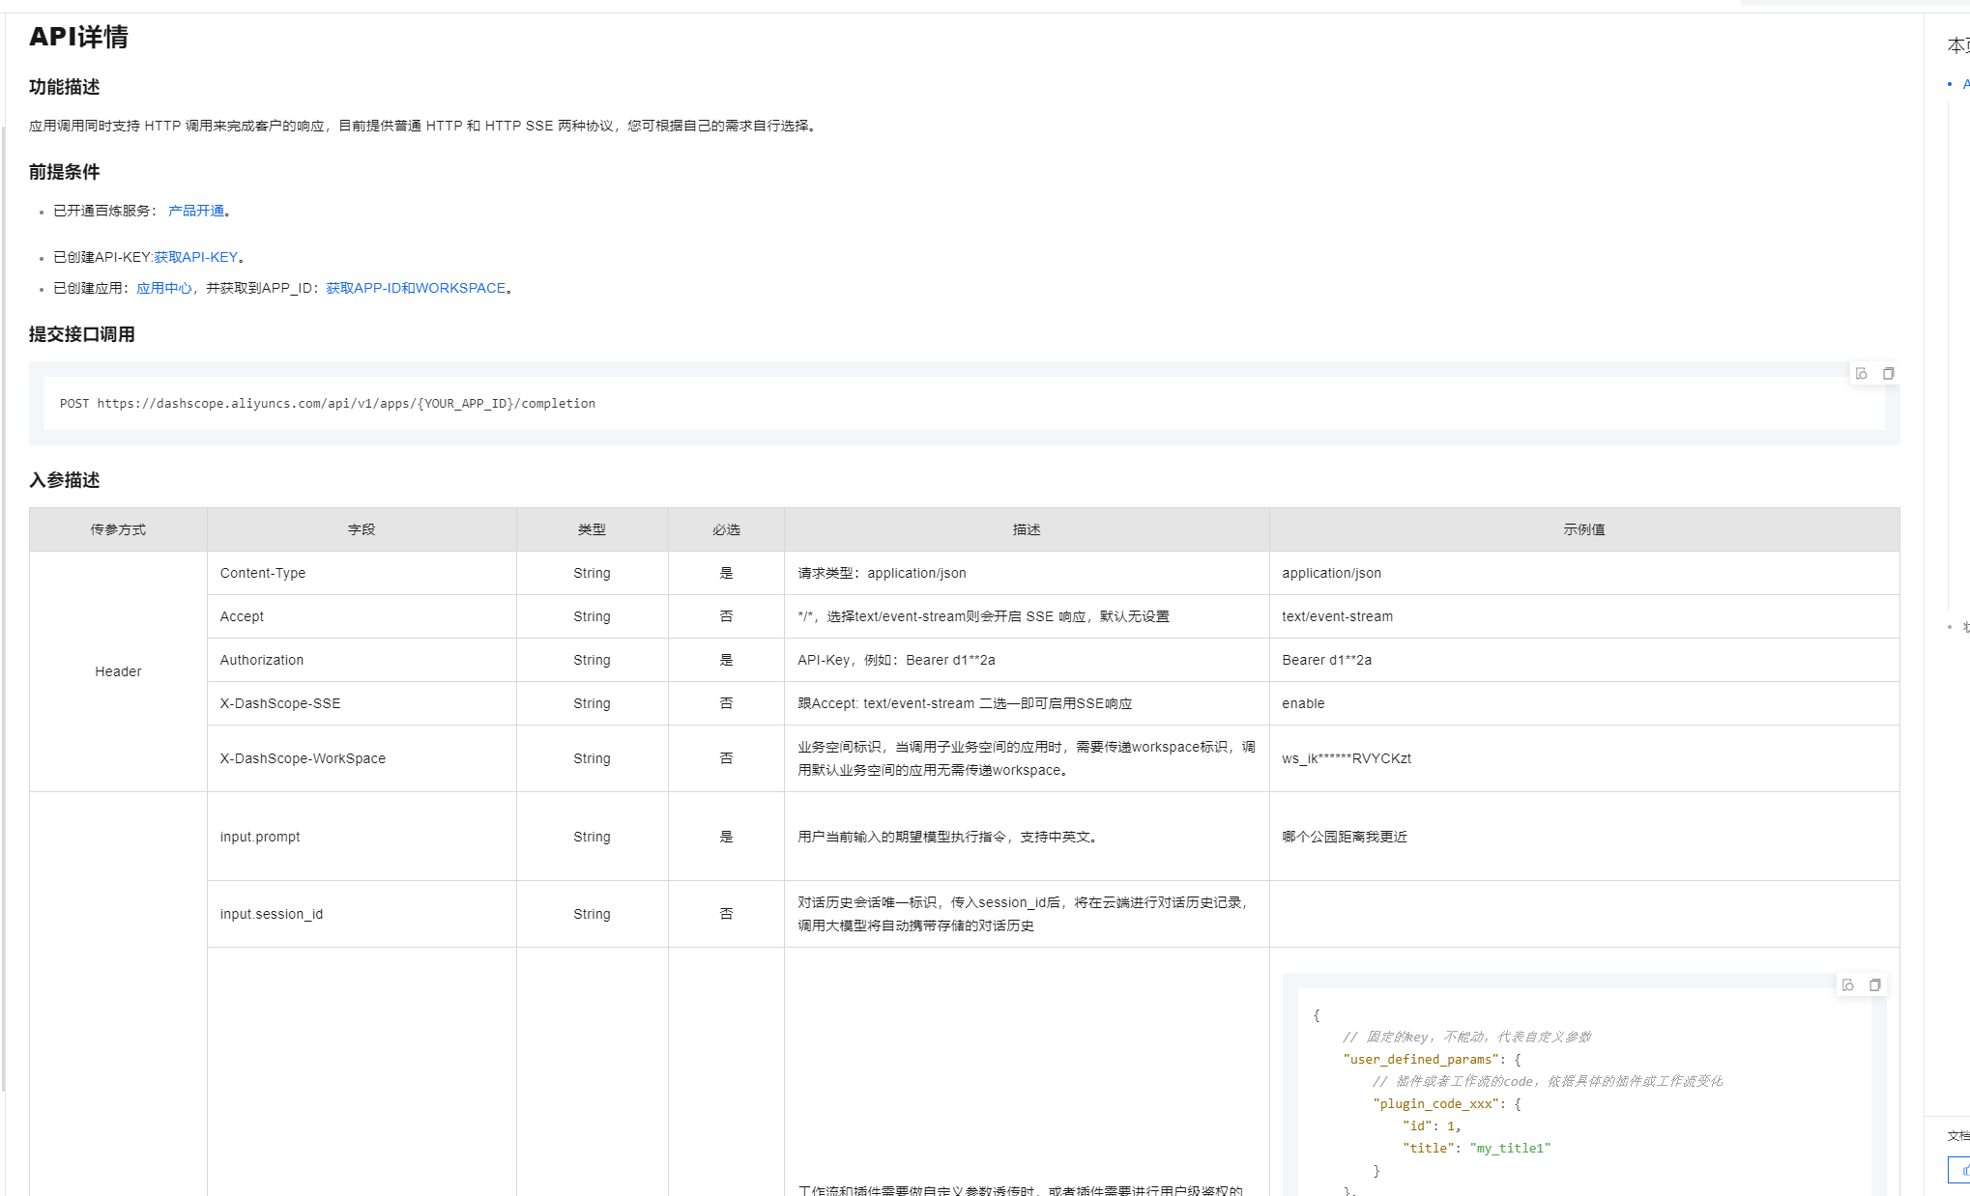Click the 字段 column header

[362, 529]
